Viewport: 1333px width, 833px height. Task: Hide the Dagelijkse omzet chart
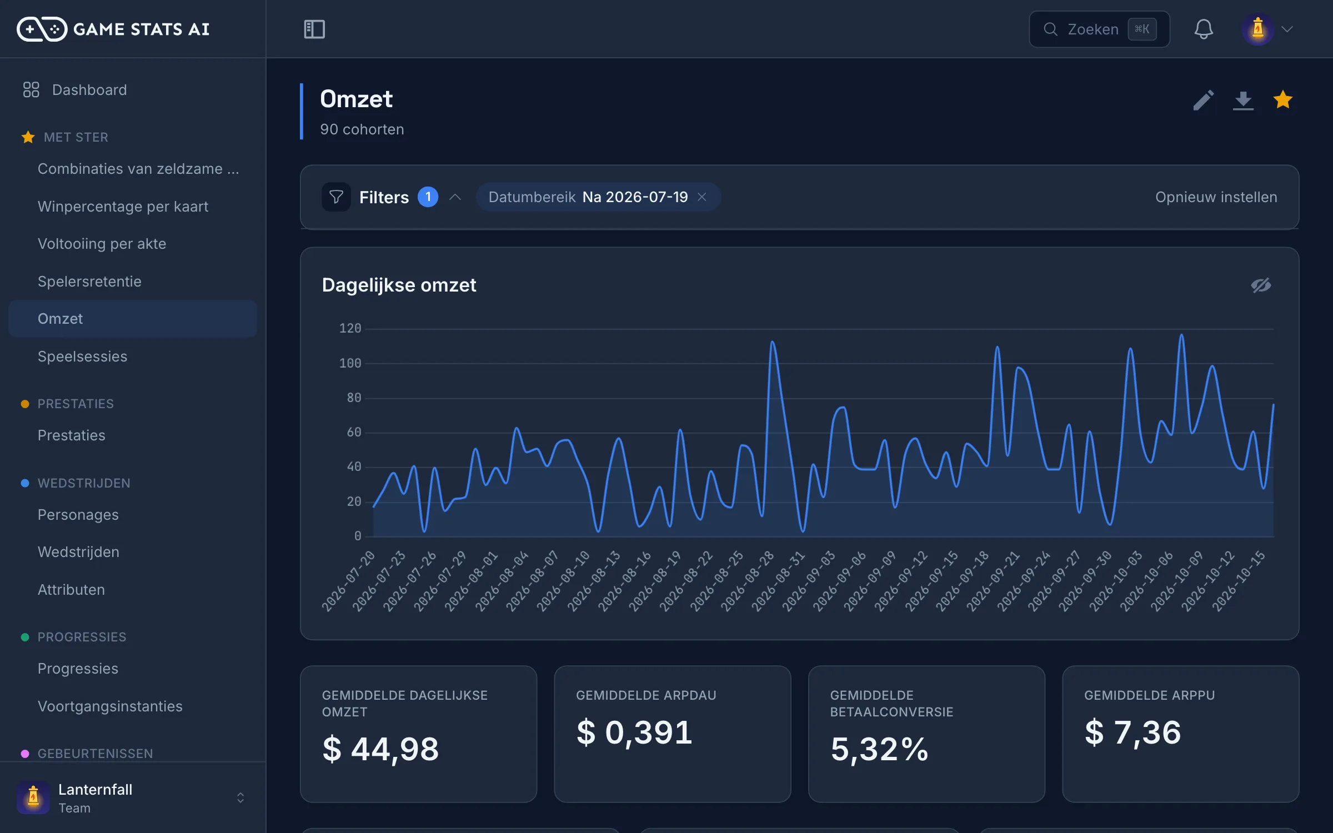pos(1261,285)
